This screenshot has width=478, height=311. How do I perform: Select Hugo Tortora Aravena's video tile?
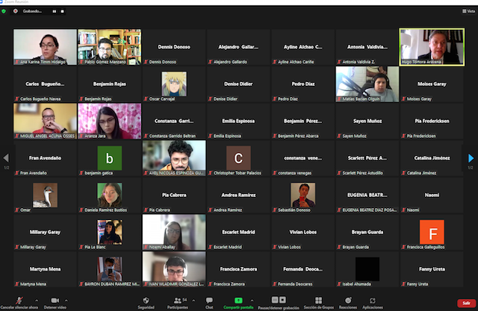click(431, 47)
